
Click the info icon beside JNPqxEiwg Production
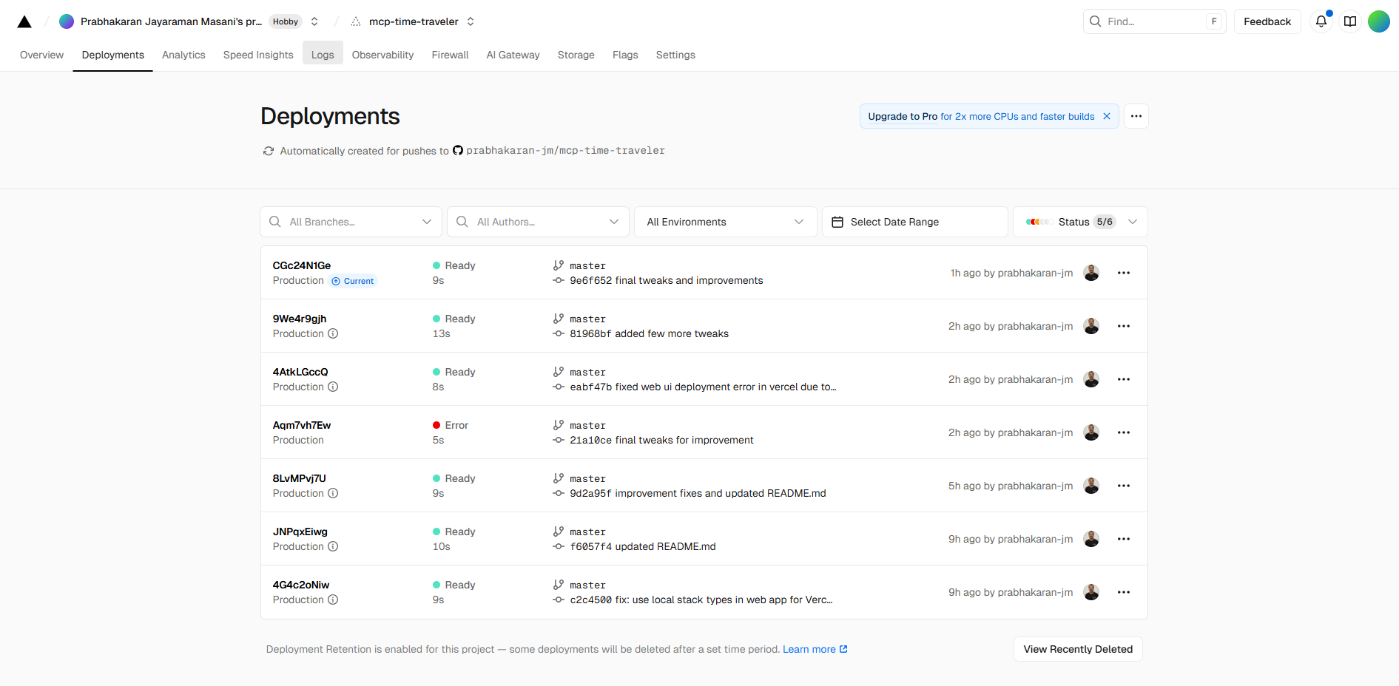[333, 546]
